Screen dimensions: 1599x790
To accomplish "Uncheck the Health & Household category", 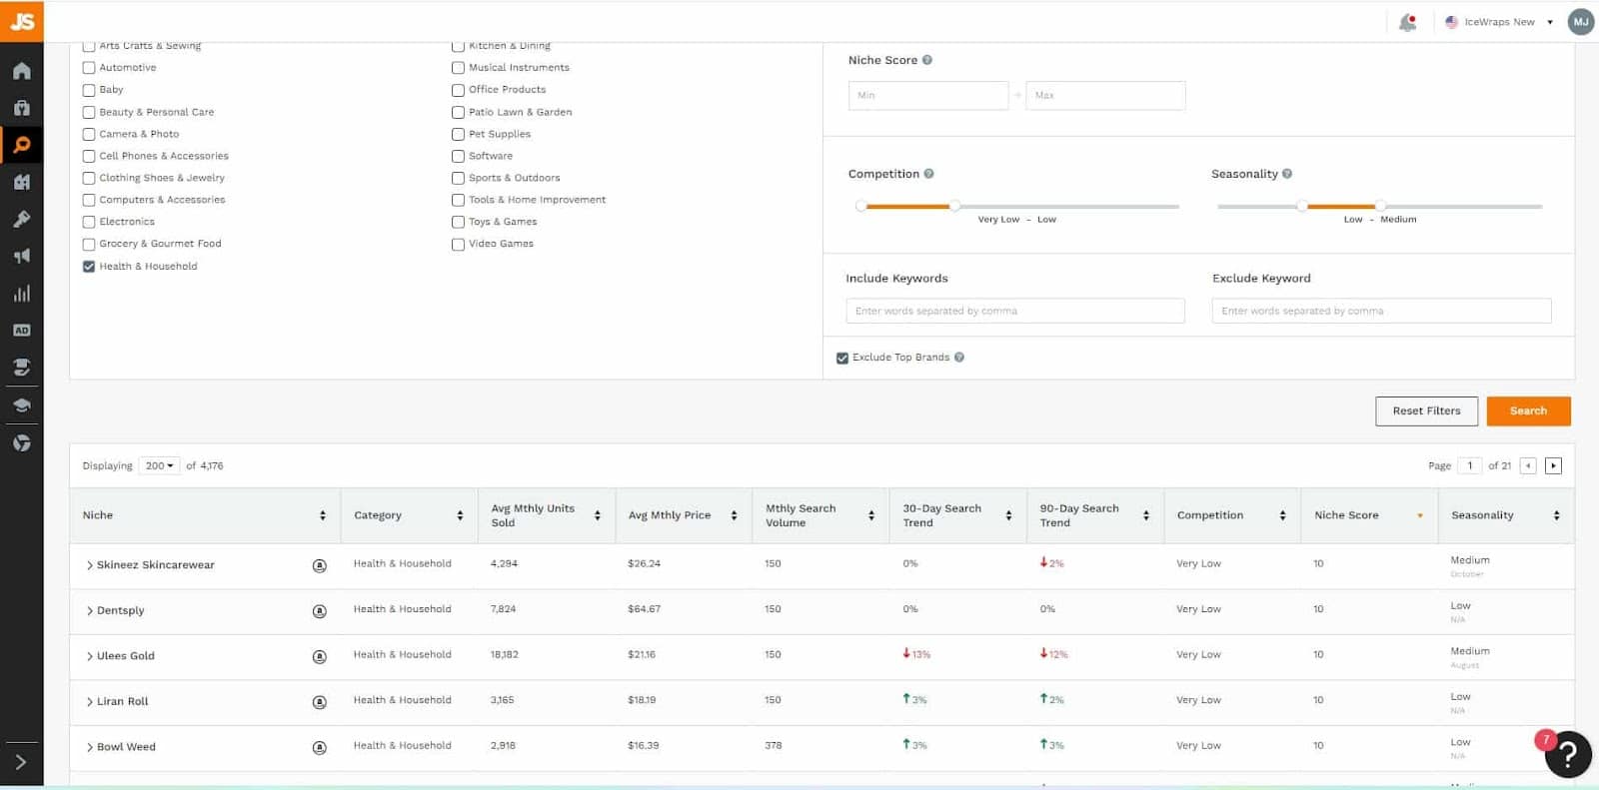I will click(89, 267).
